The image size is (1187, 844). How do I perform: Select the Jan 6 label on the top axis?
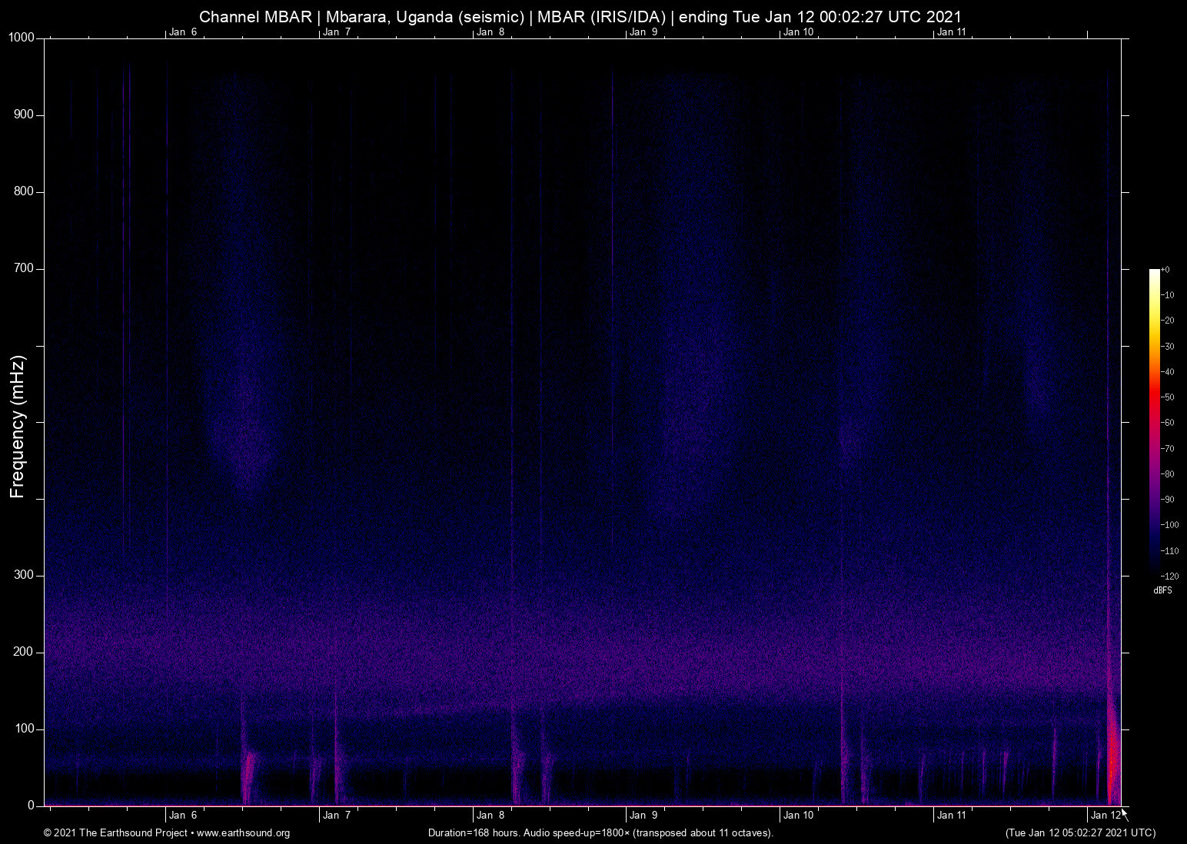[184, 32]
